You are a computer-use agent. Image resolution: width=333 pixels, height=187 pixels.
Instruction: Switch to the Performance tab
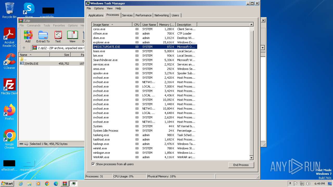click(143, 15)
